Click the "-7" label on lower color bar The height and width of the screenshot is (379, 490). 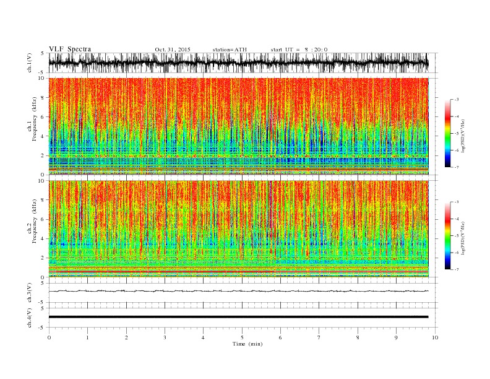click(x=457, y=269)
